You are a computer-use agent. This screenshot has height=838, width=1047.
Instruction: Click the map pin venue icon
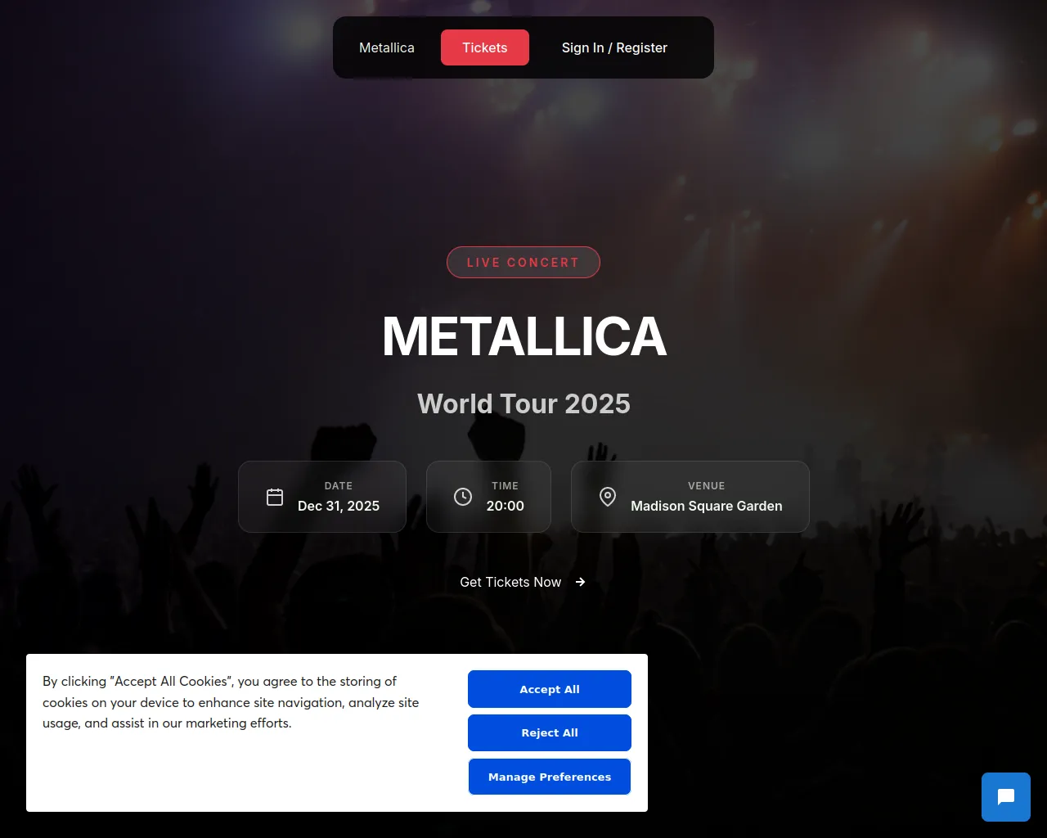(x=608, y=497)
